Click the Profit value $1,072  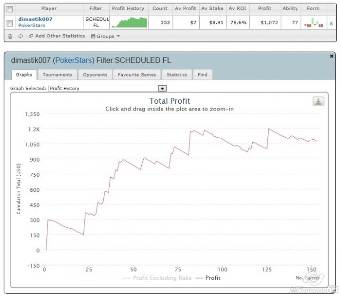(x=269, y=22)
